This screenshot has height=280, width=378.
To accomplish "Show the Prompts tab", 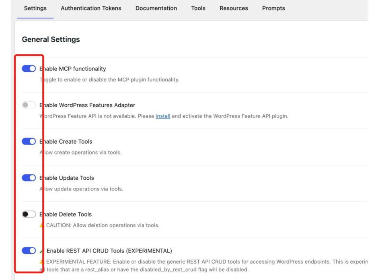I will pos(273,8).
